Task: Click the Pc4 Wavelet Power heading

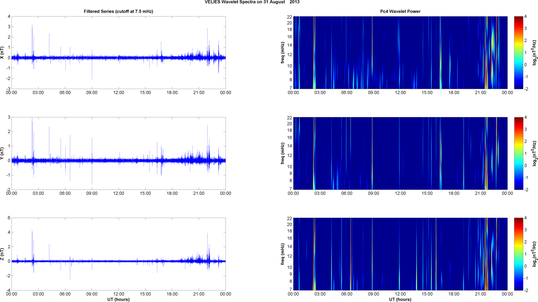Action: (400, 11)
